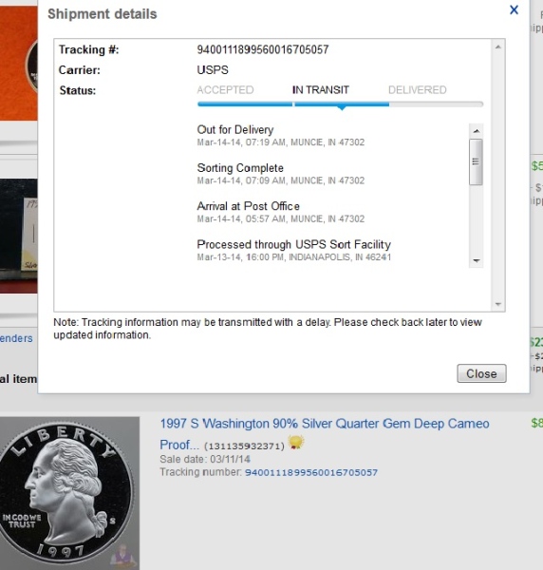Select the DELIVERED status step
The width and height of the screenshot is (543, 570).
pos(418,90)
